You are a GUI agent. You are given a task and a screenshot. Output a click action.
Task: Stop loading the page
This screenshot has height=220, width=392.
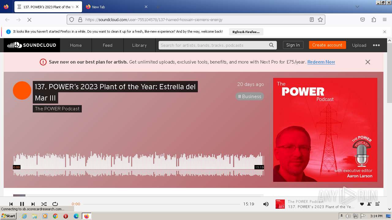point(29,20)
